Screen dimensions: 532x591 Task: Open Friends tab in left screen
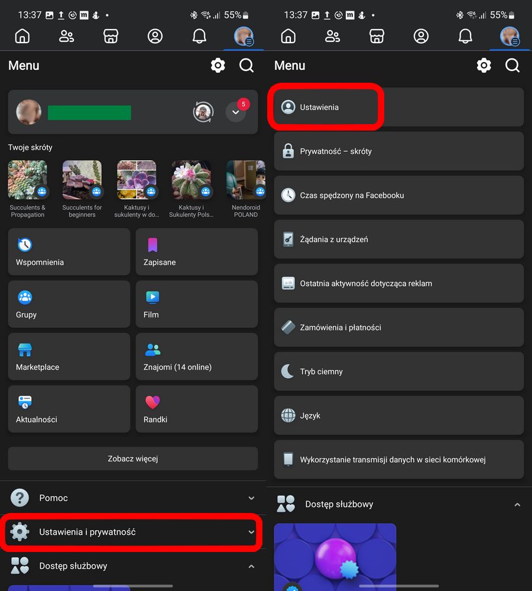coord(66,36)
